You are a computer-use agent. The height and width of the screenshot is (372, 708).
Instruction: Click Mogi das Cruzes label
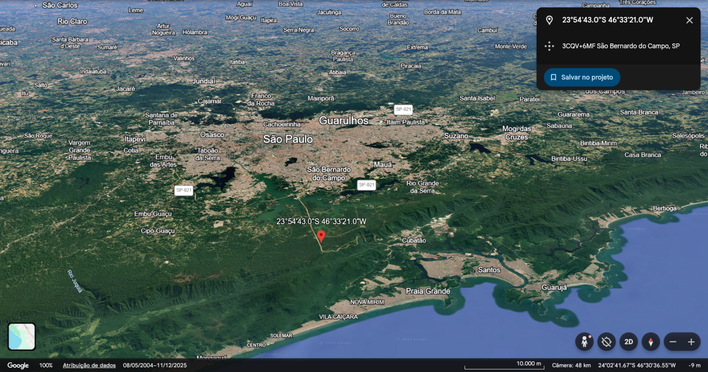coord(517,133)
